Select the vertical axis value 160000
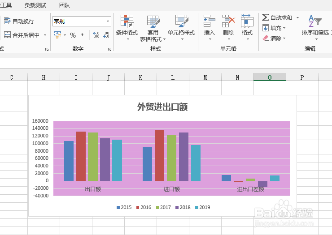Viewport: 332px width, 235px height. (x=40, y=121)
